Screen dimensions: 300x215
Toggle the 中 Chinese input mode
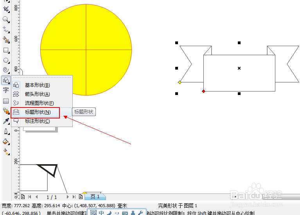101,213
